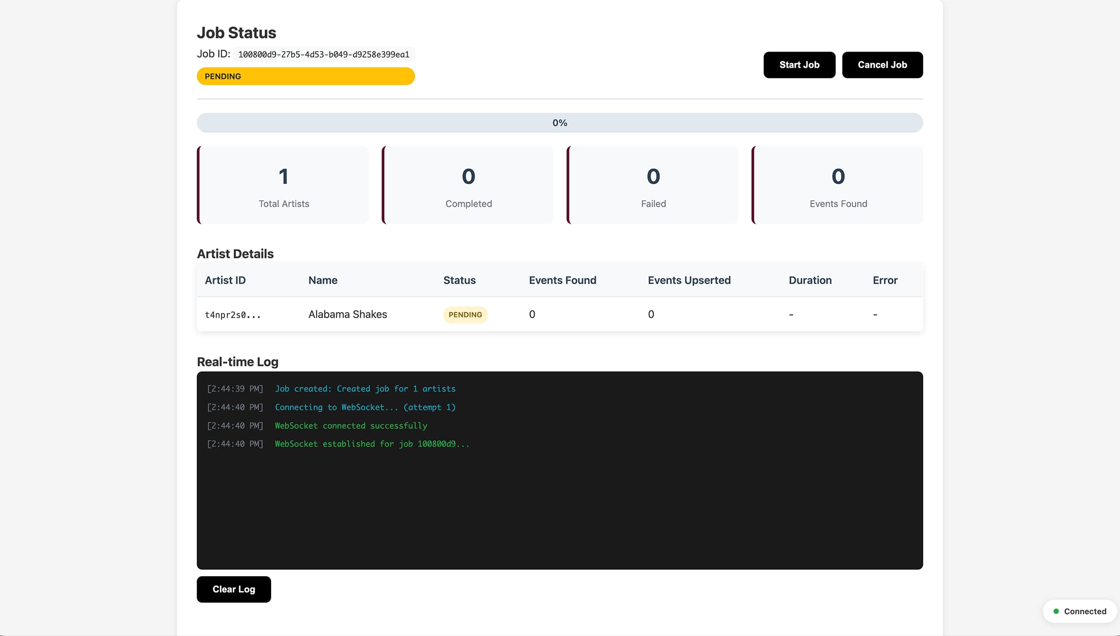The width and height of the screenshot is (1120, 636).
Task: Sort by the Duration column header
Action: 810,280
